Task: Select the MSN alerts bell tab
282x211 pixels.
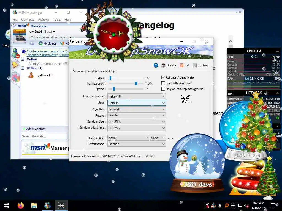Action: [x=15, y=64]
